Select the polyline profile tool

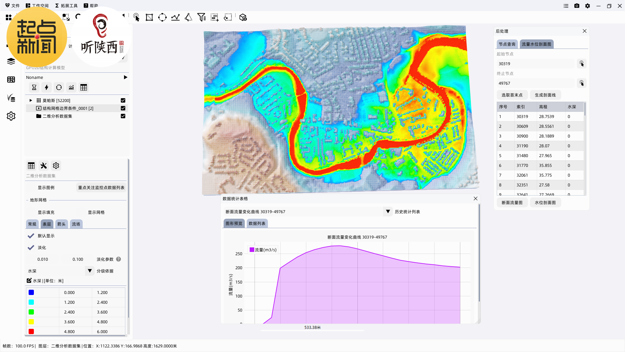[x=175, y=17]
